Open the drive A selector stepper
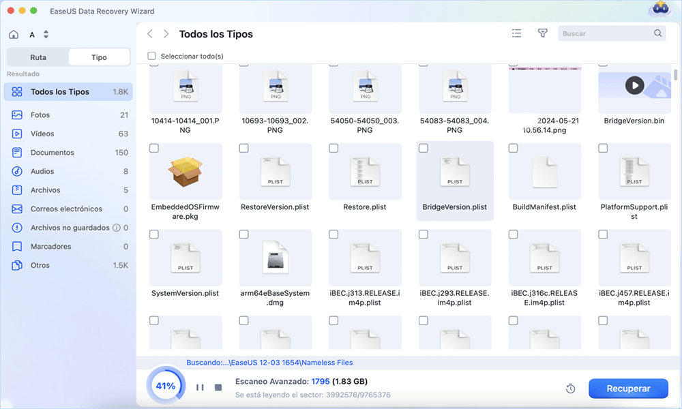 pos(46,34)
